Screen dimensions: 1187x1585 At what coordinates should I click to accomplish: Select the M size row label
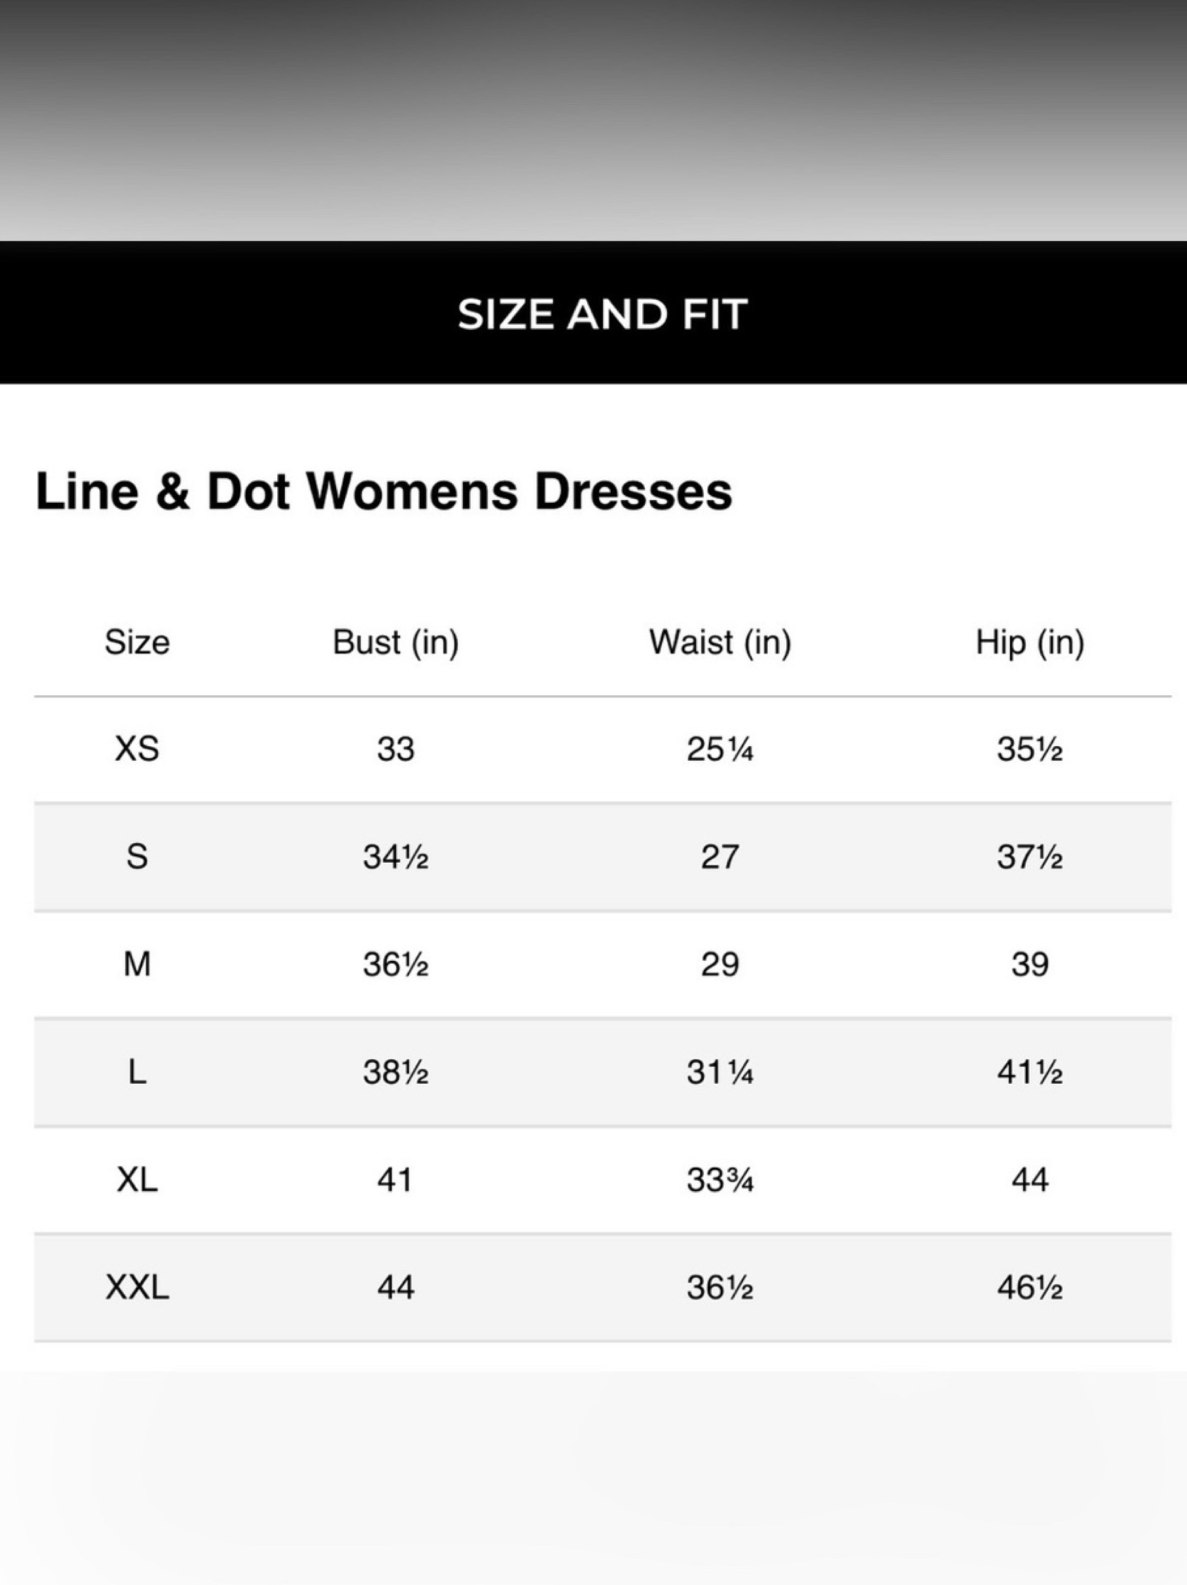coord(137,964)
